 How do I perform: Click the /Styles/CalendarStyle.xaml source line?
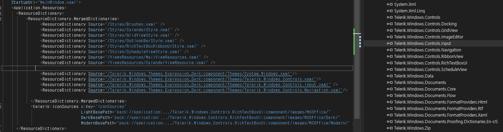click(110, 30)
